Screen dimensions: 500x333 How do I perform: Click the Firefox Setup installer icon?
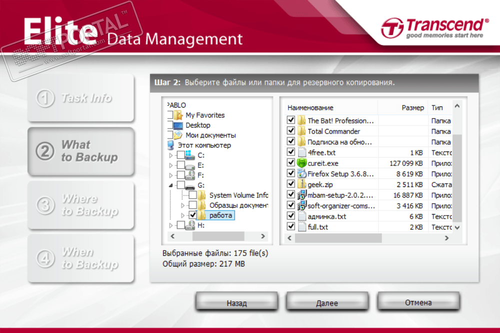pyautogui.click(x=301, y=174)
